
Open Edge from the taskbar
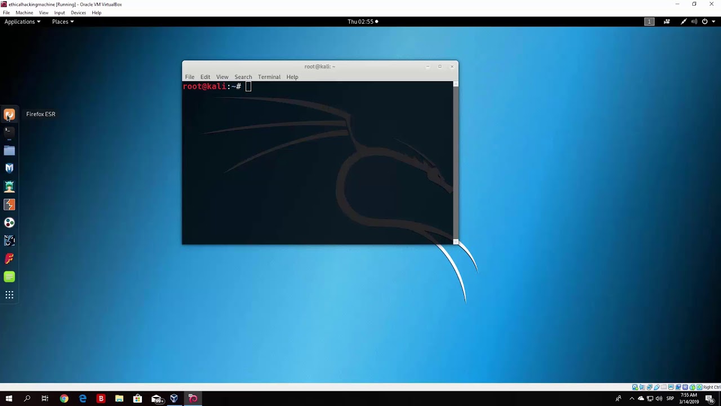[83, 399]
